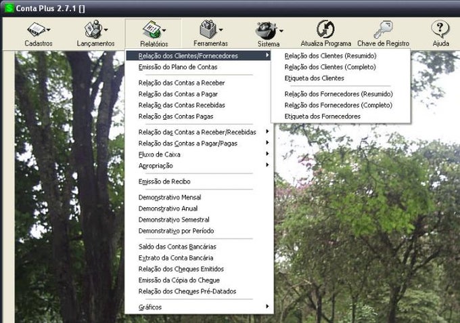
Task: Open Demonstrativo Anual report
Action: 168,209
